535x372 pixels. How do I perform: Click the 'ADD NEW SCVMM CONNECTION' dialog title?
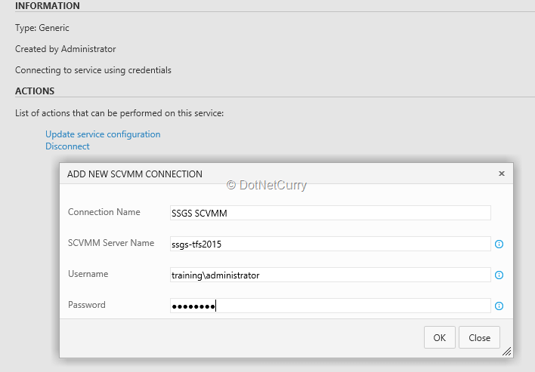coord(135,174)
